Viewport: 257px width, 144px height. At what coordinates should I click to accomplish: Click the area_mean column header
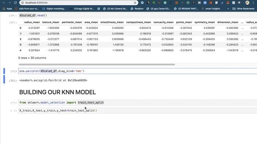[91, 22]
